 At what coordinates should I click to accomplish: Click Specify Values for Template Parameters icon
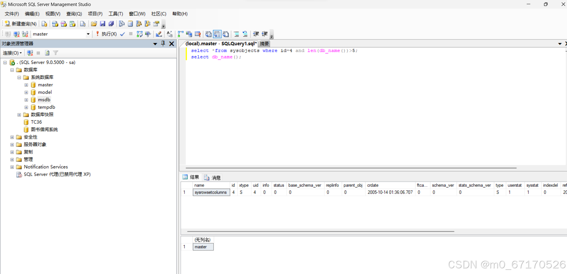tap(170, 34)
